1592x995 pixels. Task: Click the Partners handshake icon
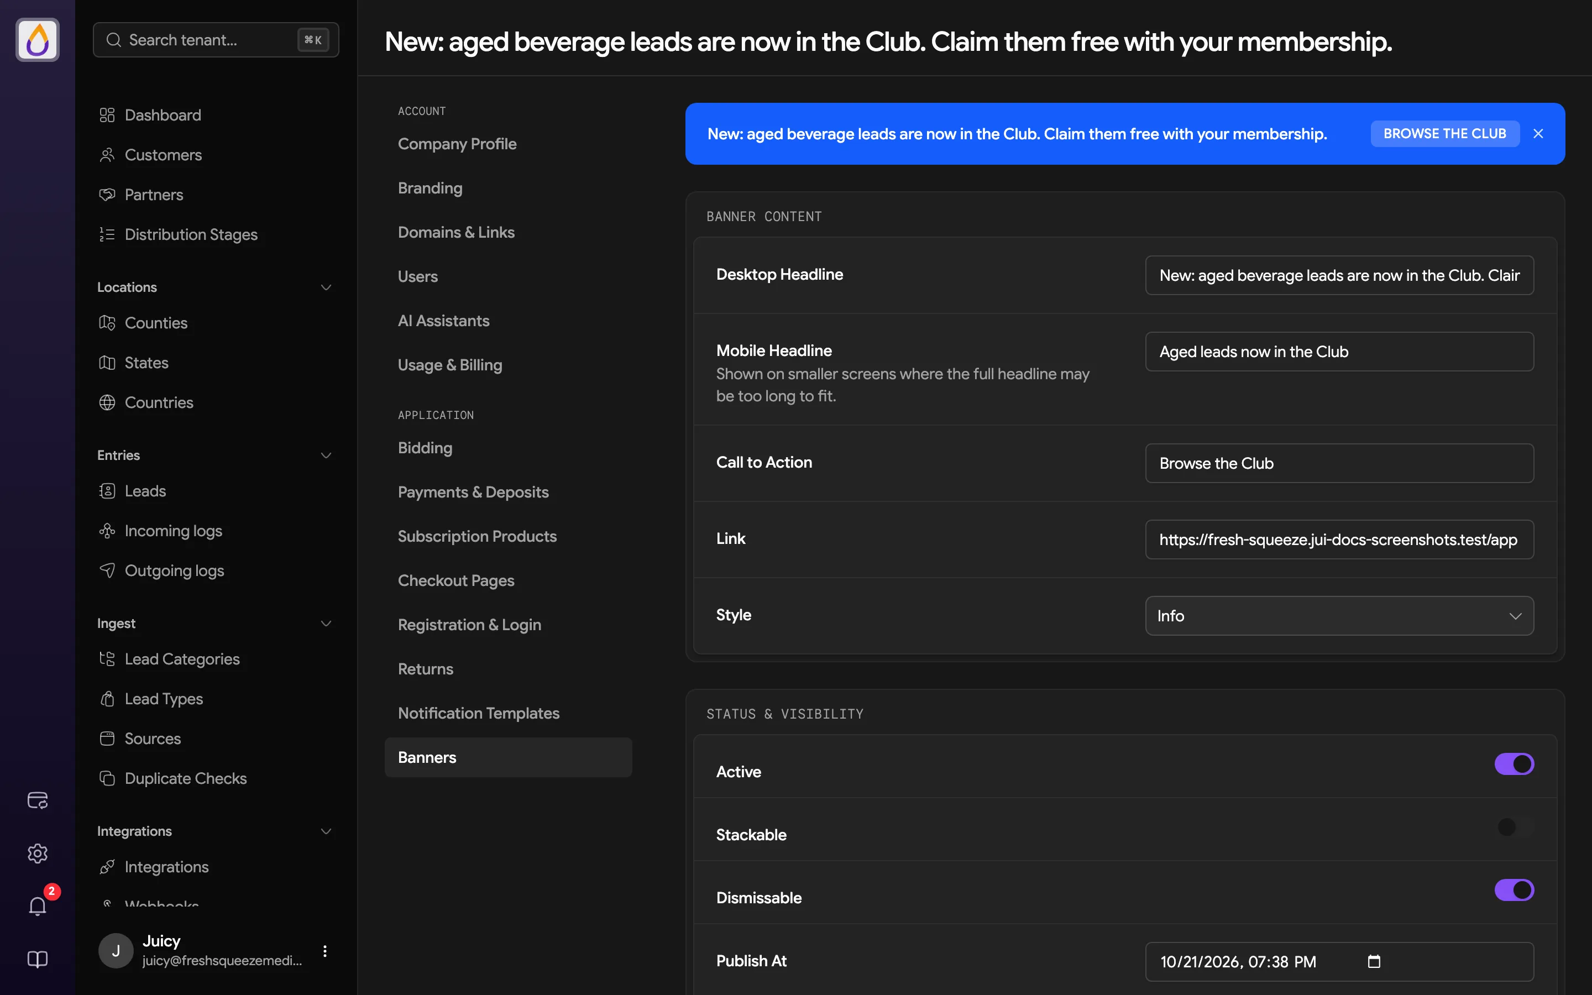click(107, 195)
